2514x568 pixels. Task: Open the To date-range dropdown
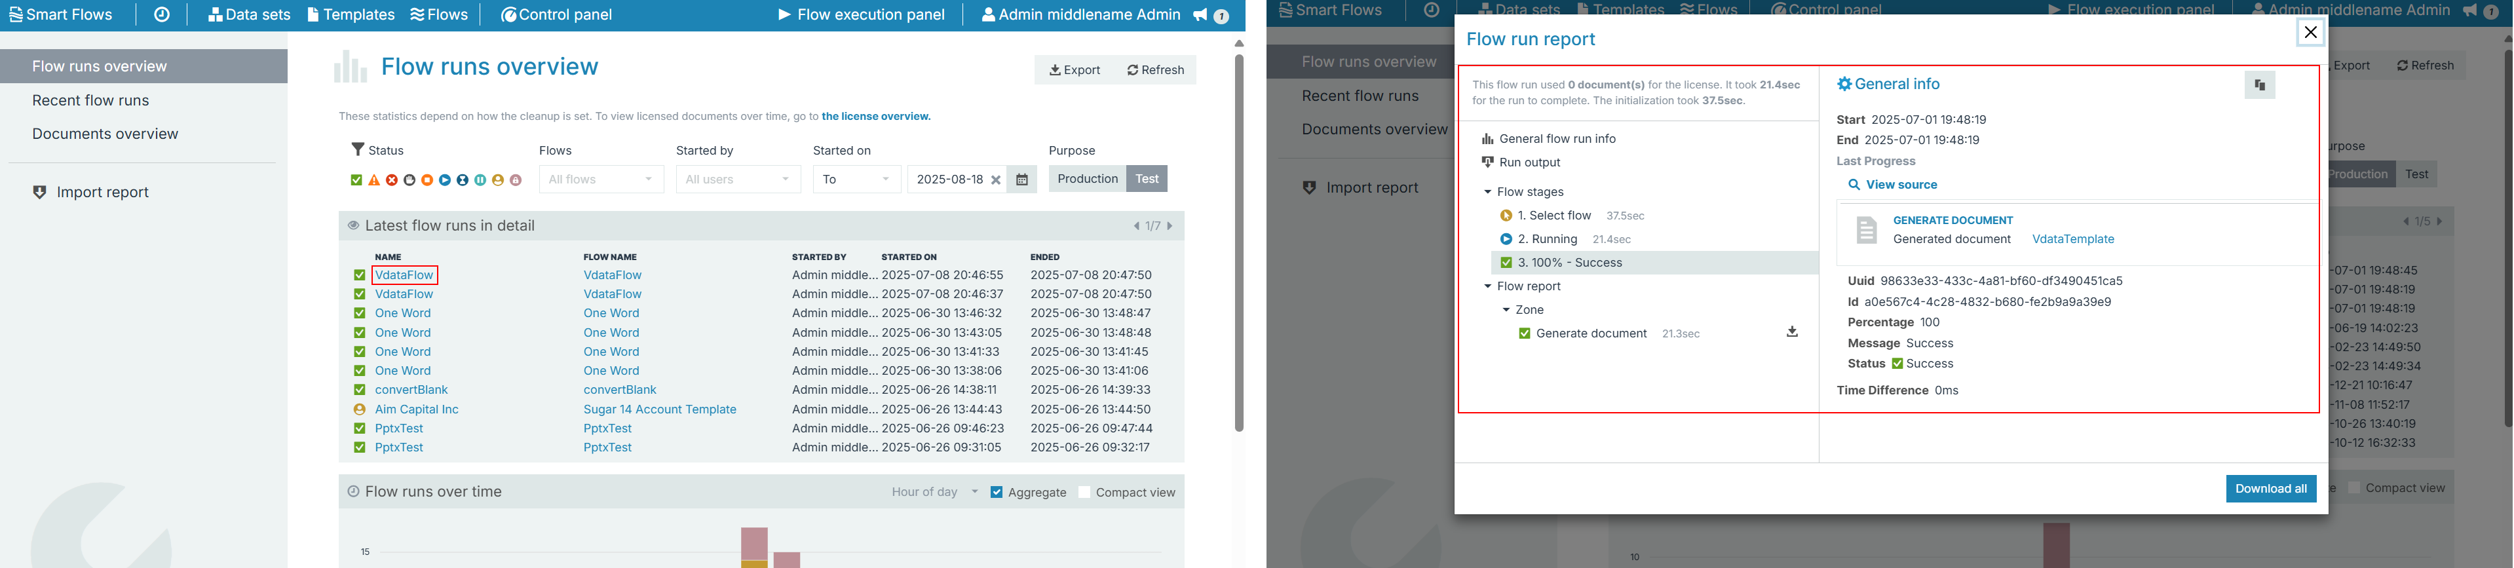(857, 180)
